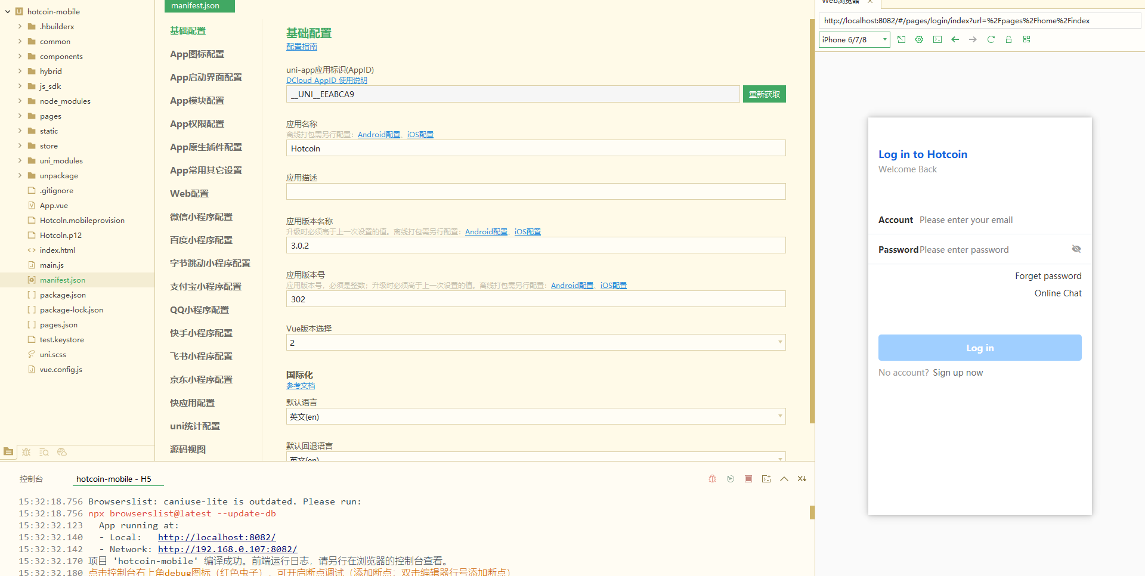Stop the running hotcoin-mobile H5 process
The width and height of the screenshot is (1145, 576).
(748, 479)
